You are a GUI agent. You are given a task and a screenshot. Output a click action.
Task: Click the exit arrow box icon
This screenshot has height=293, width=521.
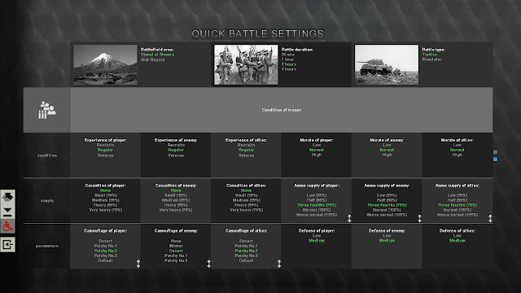point(7,245)
